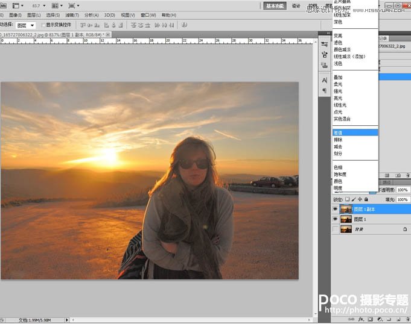This screenshot has height=324, width=411.
Task: Open the auto-select 图层 dropdown
Action: point(26,25)
